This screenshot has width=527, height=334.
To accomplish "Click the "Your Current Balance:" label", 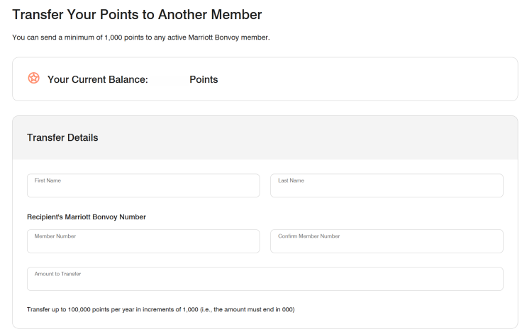I will [97, 79].
